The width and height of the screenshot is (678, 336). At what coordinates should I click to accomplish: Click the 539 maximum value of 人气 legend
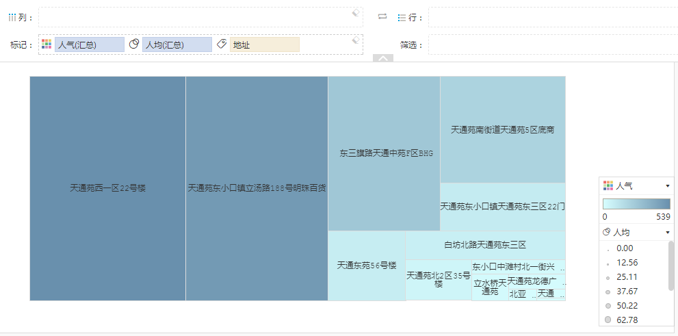click(x=664, y=217)
